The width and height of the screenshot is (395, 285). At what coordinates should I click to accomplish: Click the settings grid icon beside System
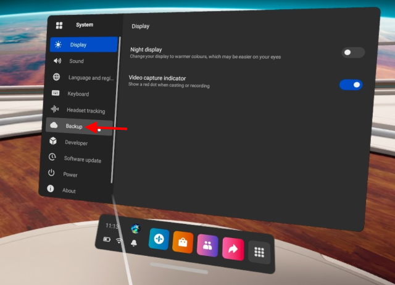pyautogui.click(x=59, y=25)
